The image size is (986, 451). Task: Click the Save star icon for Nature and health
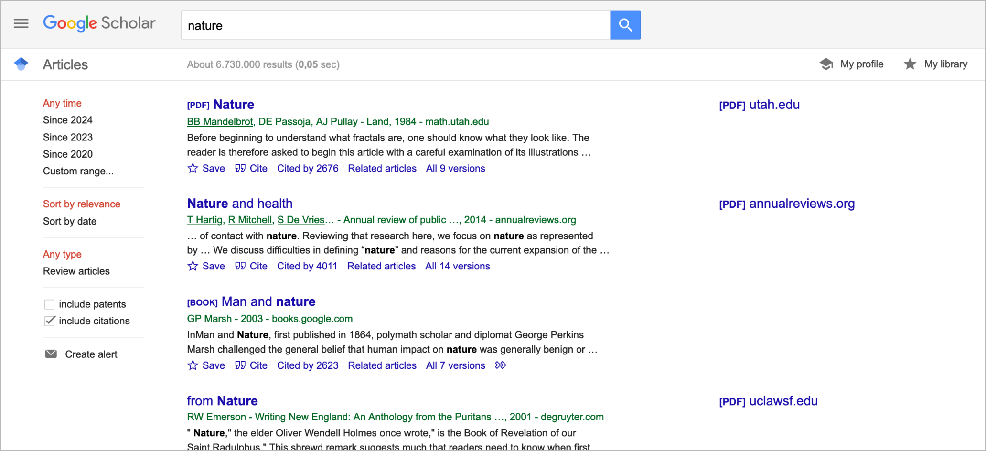pyautogui.click(x=193, y=266)
